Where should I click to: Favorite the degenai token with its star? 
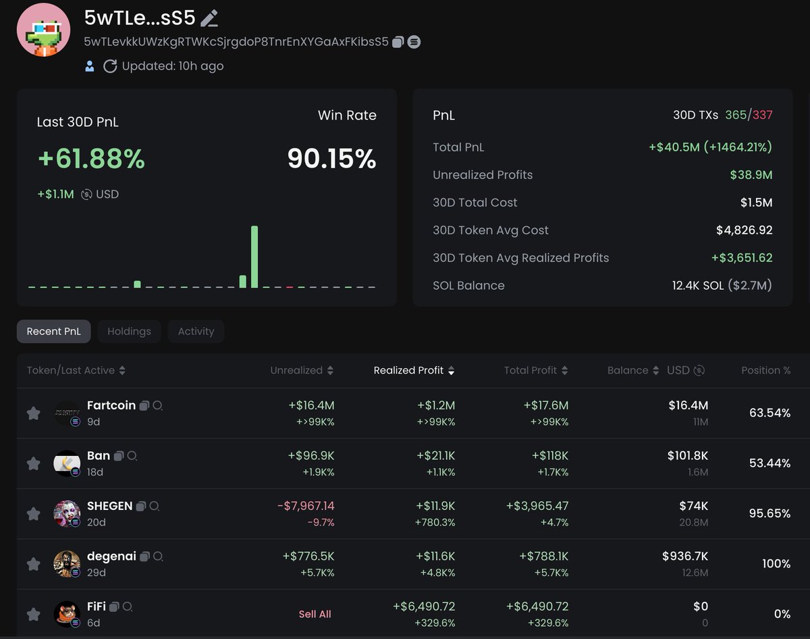pyautogui.click(x=33, y=563)
